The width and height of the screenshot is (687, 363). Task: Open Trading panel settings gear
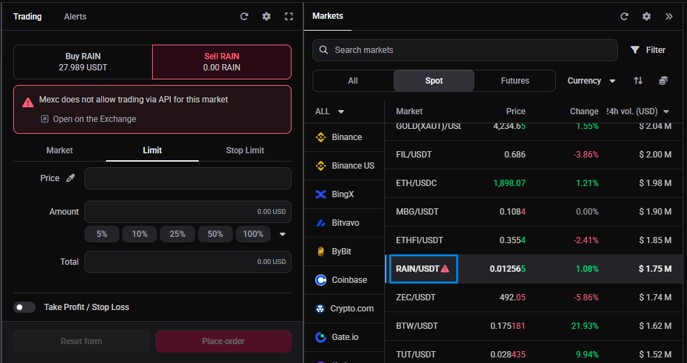266,17
